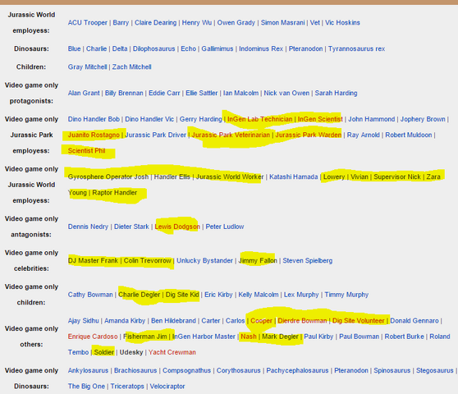Image resolution: width=458 pixels, height=394 pixels.
Task: Open the Dilophosaurus page
Action: click(154, 48)
